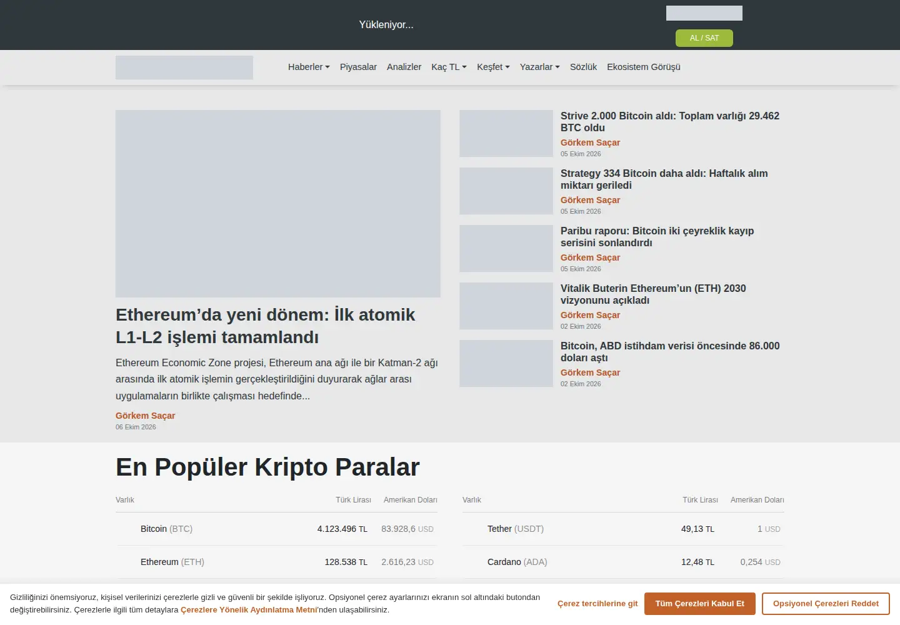Click Tether price 49,13 TL
This screenshot has width=900, height=625.
tap(697, 529)
